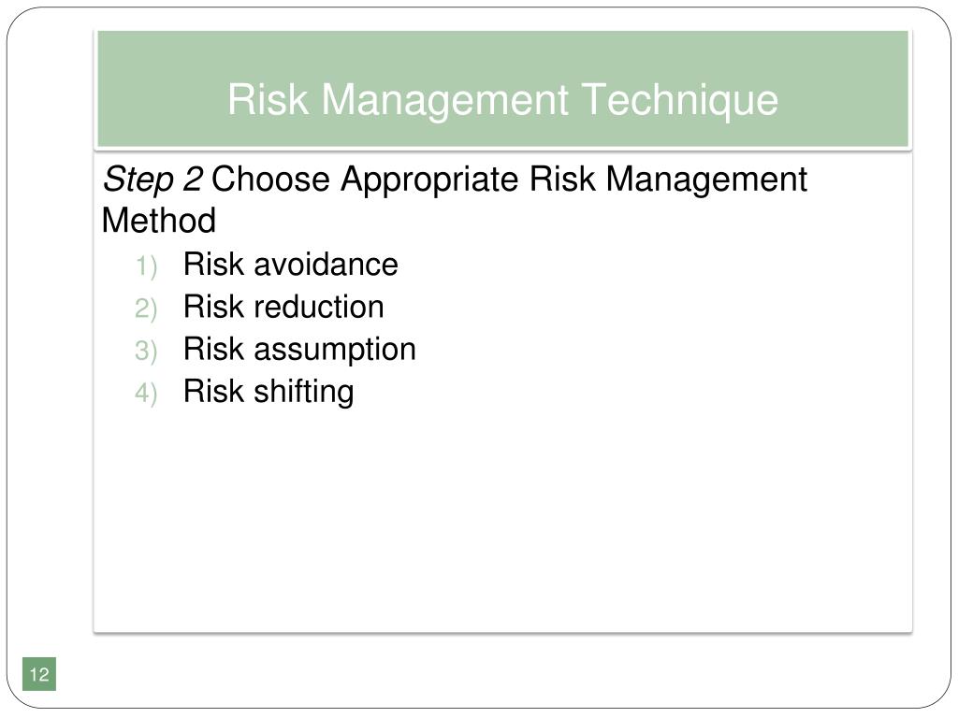The height and width of the screenshot is (718, 958).
Task: Select the Step 2 italic text
Action: pyautogui.click(x=152, y=180)
